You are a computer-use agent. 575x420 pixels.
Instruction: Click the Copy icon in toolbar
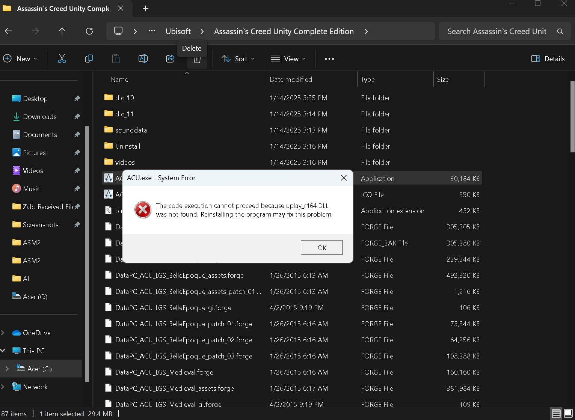click(89, 59)
